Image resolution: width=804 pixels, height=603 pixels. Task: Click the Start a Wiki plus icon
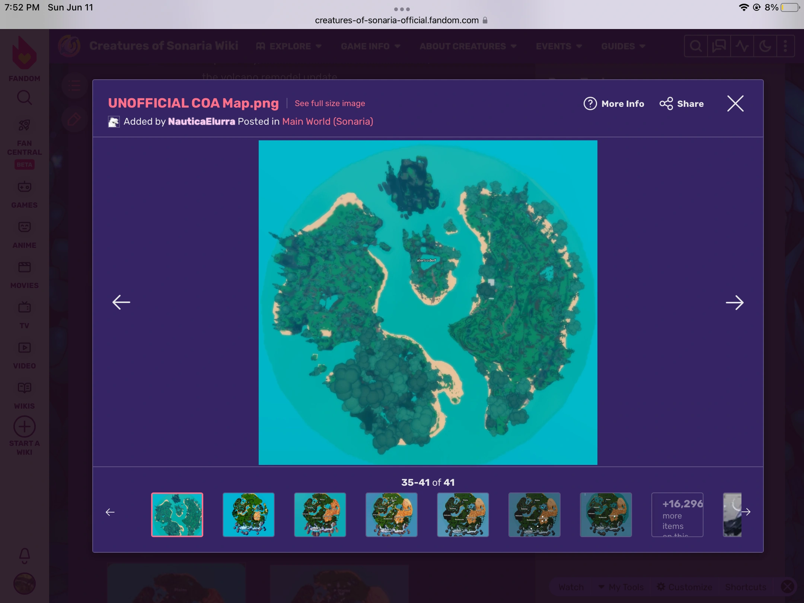coord(25,427)
